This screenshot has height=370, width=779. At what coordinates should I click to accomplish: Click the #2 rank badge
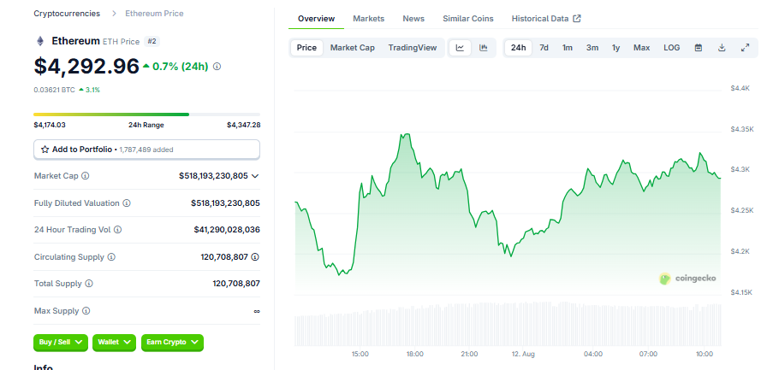[152, 41]
